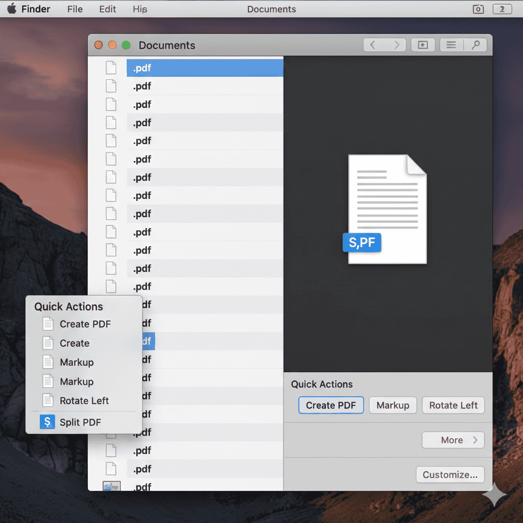
Task: Click the Customize... button
Action: coord(450,474)
